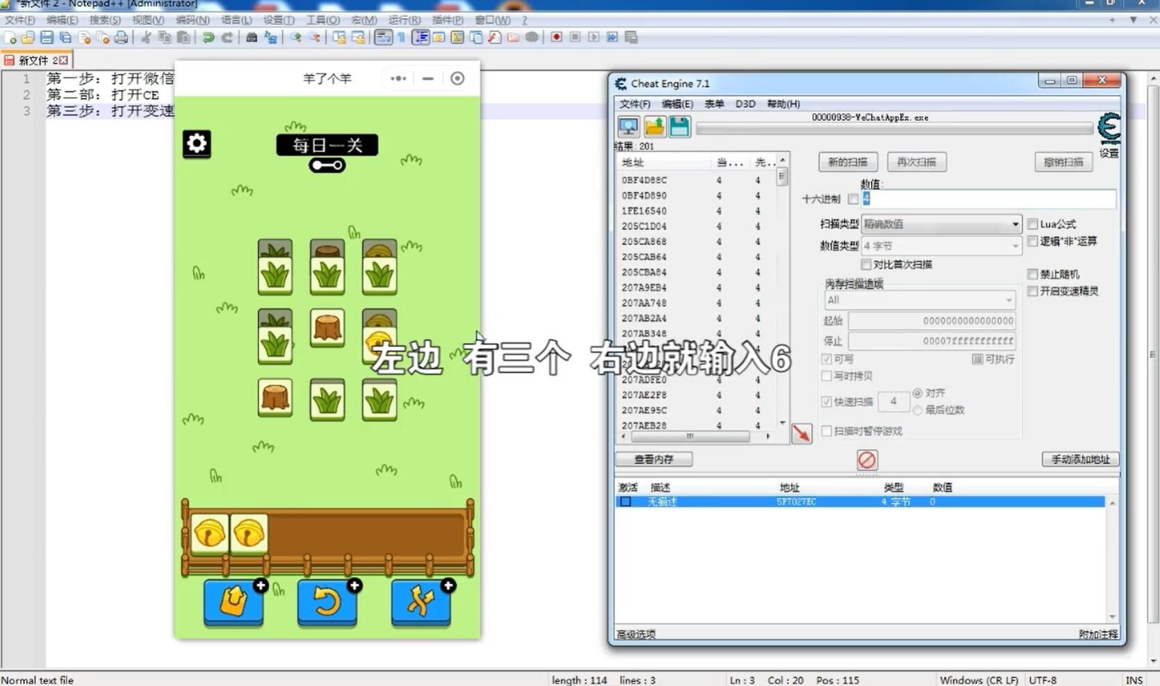
Task: Open Notepad++ 插件(P) menu
Action: (448, 20)
